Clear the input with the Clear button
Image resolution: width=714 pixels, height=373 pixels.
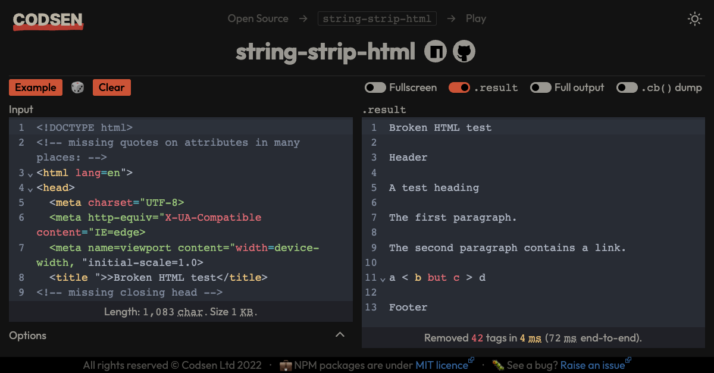point(111,87)
